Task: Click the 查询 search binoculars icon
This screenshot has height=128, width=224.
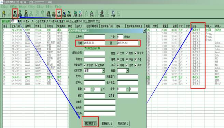Action: (x=15, y=14)
